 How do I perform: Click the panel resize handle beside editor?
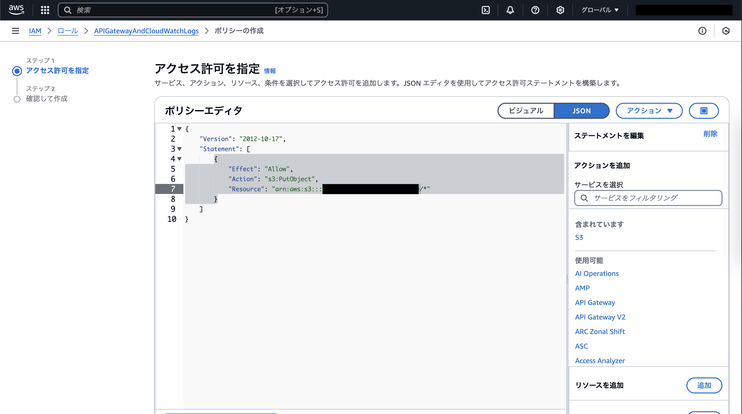click(x=567, y=279)
